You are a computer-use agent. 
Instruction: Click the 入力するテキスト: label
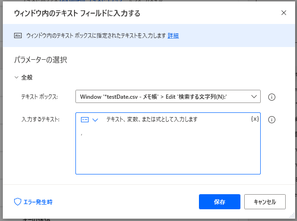click(x=40, y=120)
